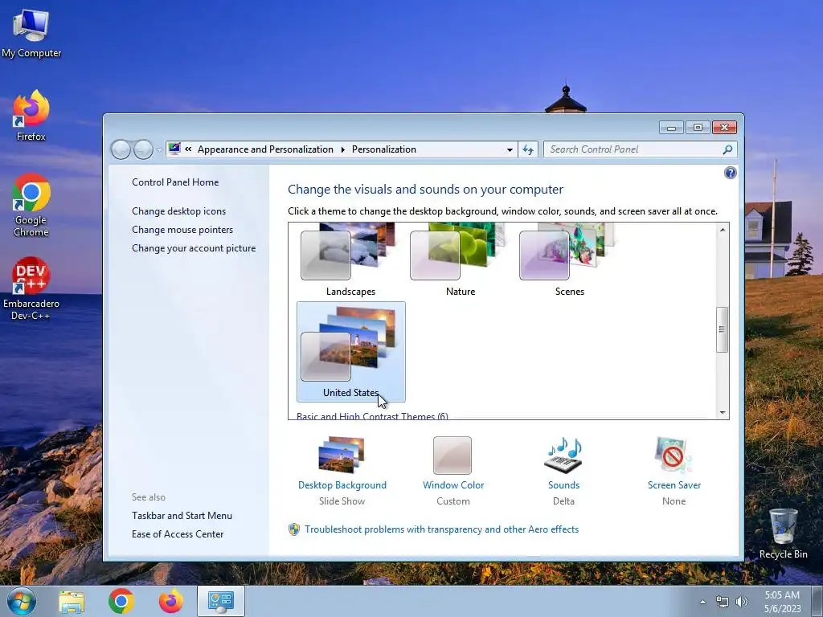This screenshot has width=823, height=617.
Task: Select the Google Chrome desktop shortcut
Action: point(31,205)
